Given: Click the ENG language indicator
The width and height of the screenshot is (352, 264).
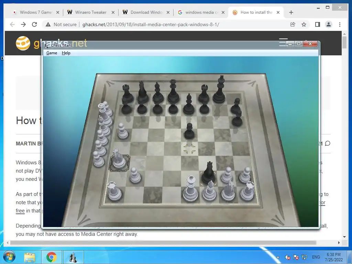Looking at the screenshot, I should click(x=316, y=257).
